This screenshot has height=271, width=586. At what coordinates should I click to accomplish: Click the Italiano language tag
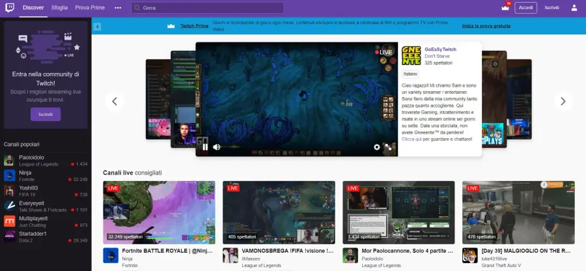[410, 74]
